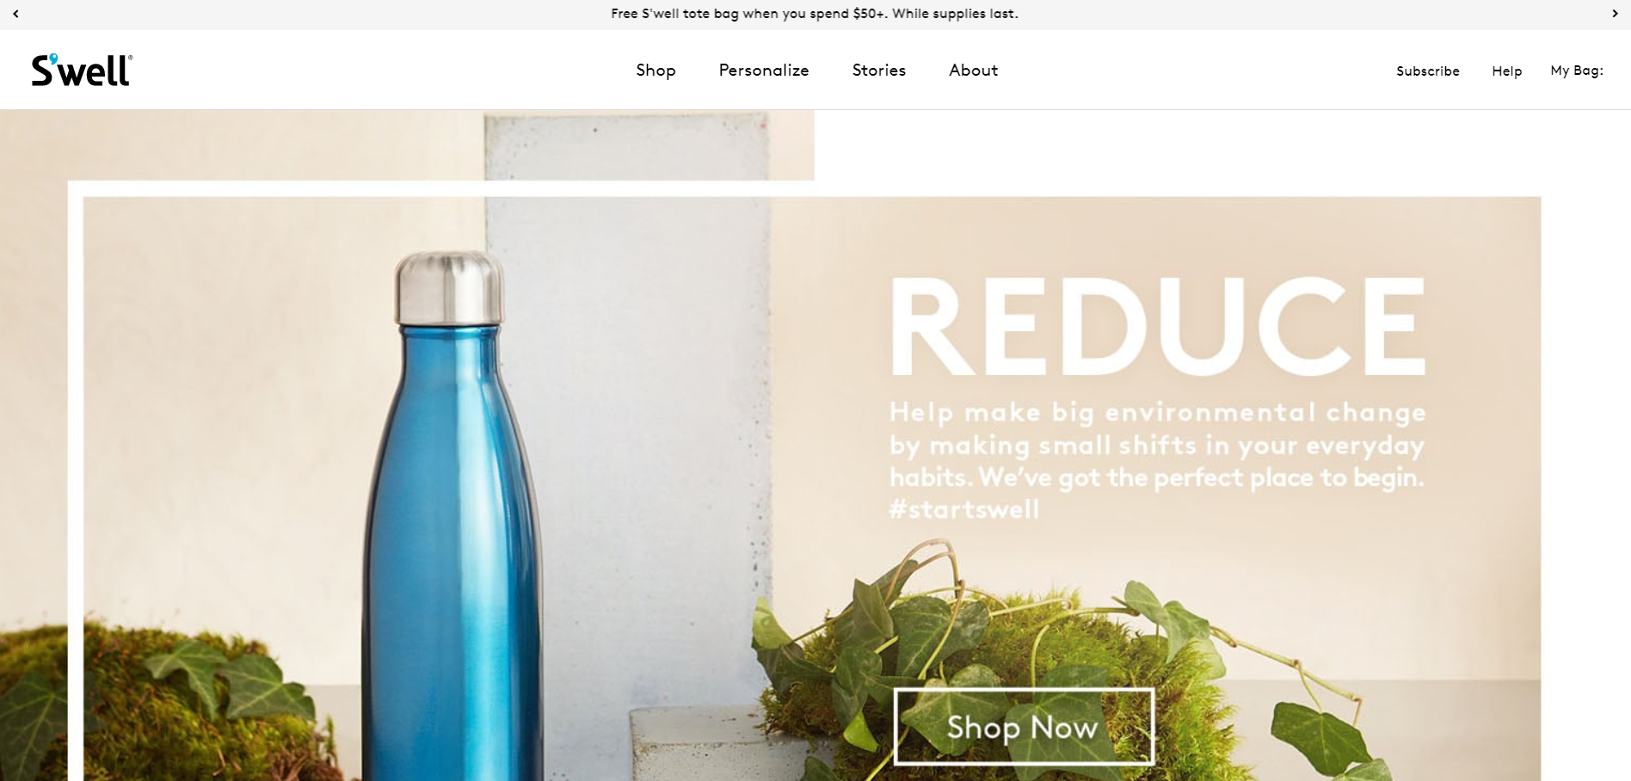Click the blue S'well bottle image
The height and width of the screenshot is (781, 1631).
[x=453, y=516]
